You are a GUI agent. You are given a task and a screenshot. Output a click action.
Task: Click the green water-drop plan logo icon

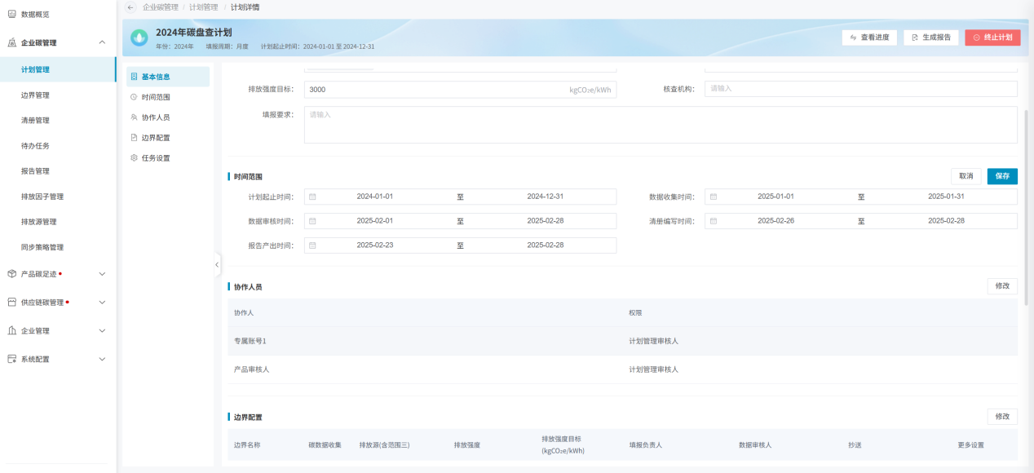[x=139, y=38]
